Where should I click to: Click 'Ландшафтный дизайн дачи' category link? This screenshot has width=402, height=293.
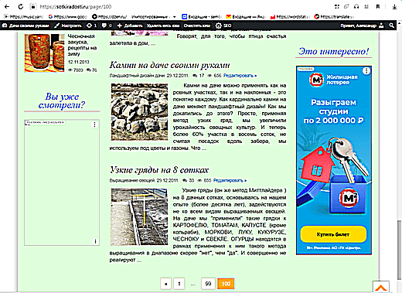[x=138, y=76]
